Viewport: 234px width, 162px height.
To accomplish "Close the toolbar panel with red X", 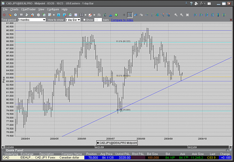I will coord(231,20).
